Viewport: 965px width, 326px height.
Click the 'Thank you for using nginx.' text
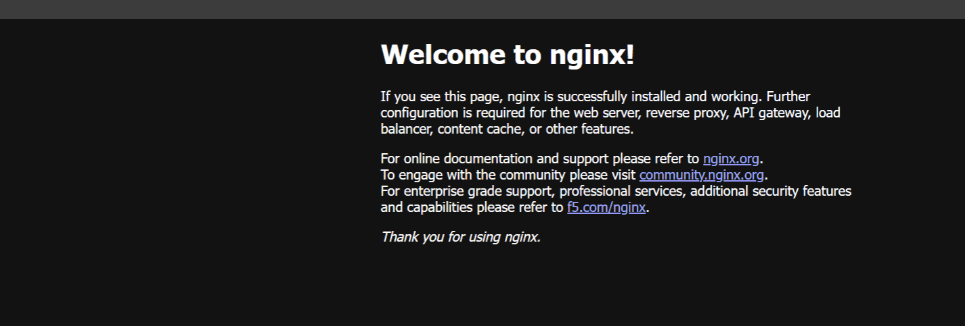click(x=461, y=237)
